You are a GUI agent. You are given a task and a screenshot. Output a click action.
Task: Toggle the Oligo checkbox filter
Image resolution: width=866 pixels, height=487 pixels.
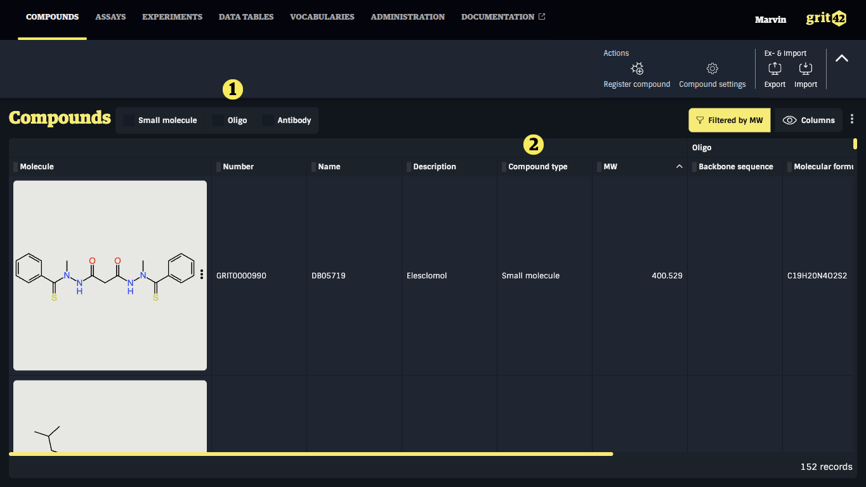[x=218, y=120]
